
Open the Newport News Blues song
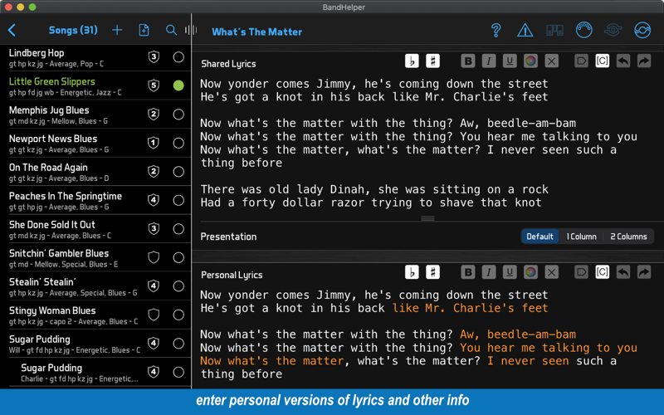[x=95, y=143]
